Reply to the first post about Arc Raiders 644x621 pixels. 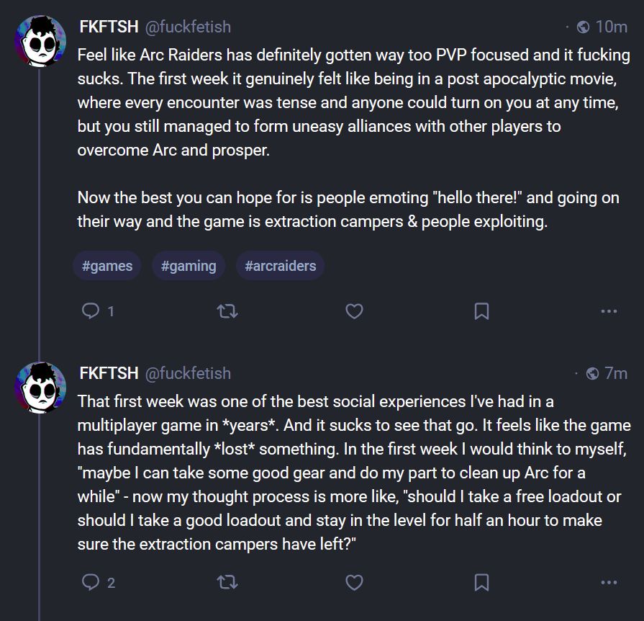click(91, 311)
